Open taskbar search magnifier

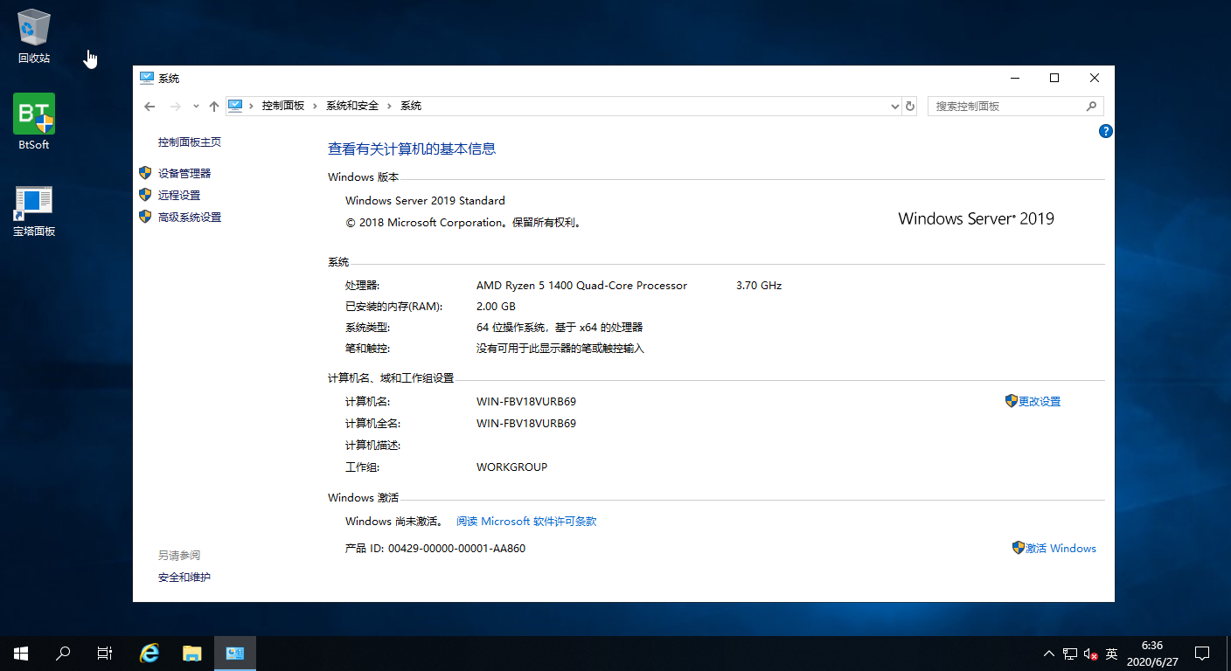coord(63,654)
